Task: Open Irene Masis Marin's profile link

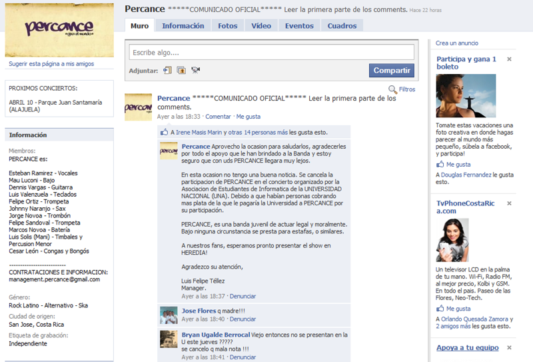Action: coord(199,133)
